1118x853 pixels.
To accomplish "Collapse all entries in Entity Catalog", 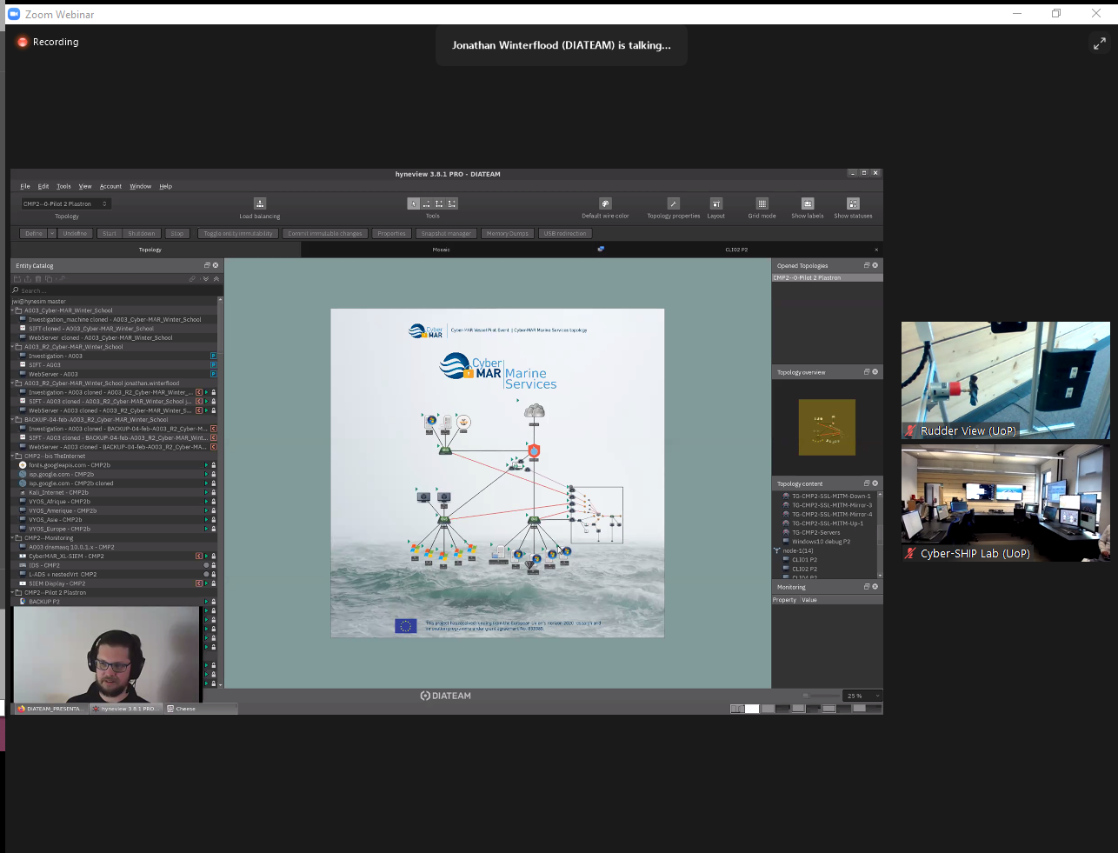I will point(216,279).
